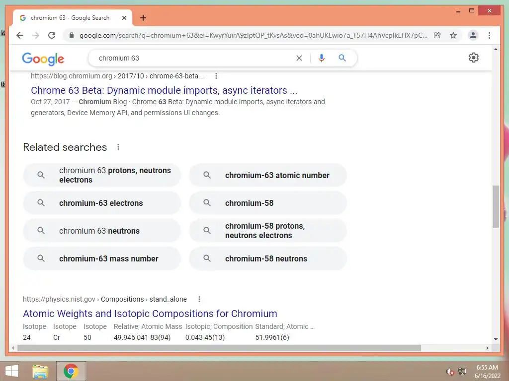The width and height of the screenshot is (509, 381).
Task: Start voice search with the microphone icon
Action: click(x=322, y=58)
